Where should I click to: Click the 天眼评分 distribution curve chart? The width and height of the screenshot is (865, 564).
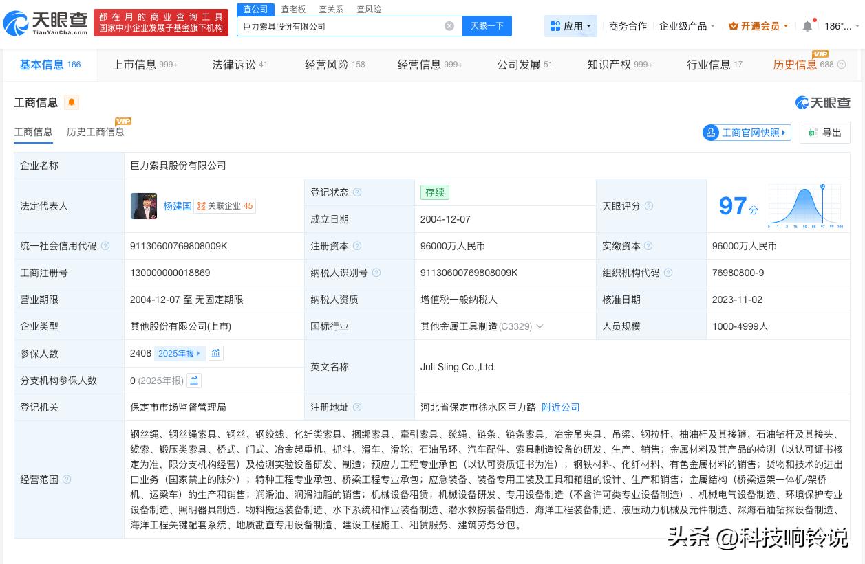click(x=804, y=206)
